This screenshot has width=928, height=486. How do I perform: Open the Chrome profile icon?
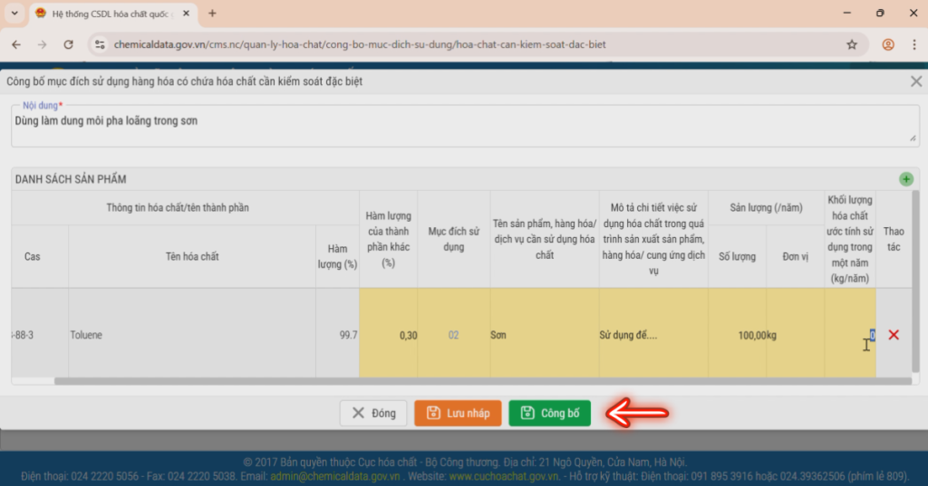(x=888, y=44)
